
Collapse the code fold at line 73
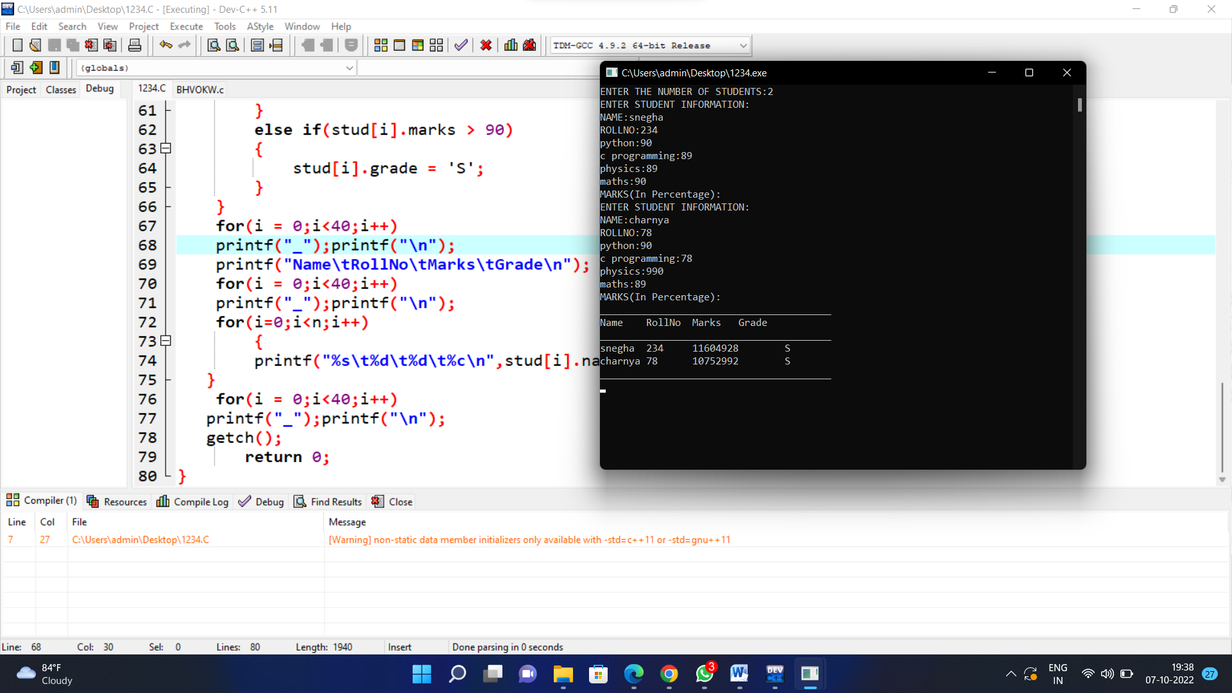pos(165,341)
